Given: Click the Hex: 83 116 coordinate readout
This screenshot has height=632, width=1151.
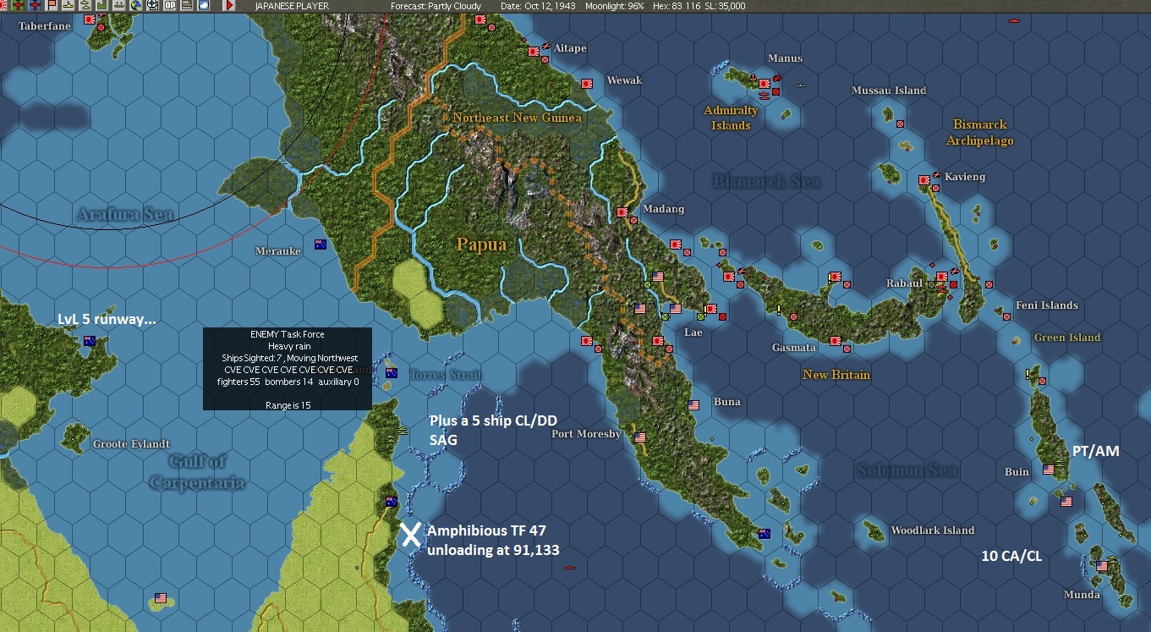Looking at the screenshot, I should [677, 6].
